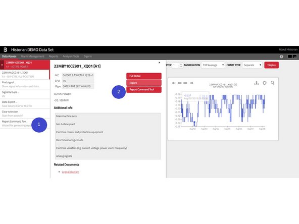Image resolution: width=299 pixels, height=224 pixels.
Task: Close the signal detail panel
Action: (x=160, y=63)
